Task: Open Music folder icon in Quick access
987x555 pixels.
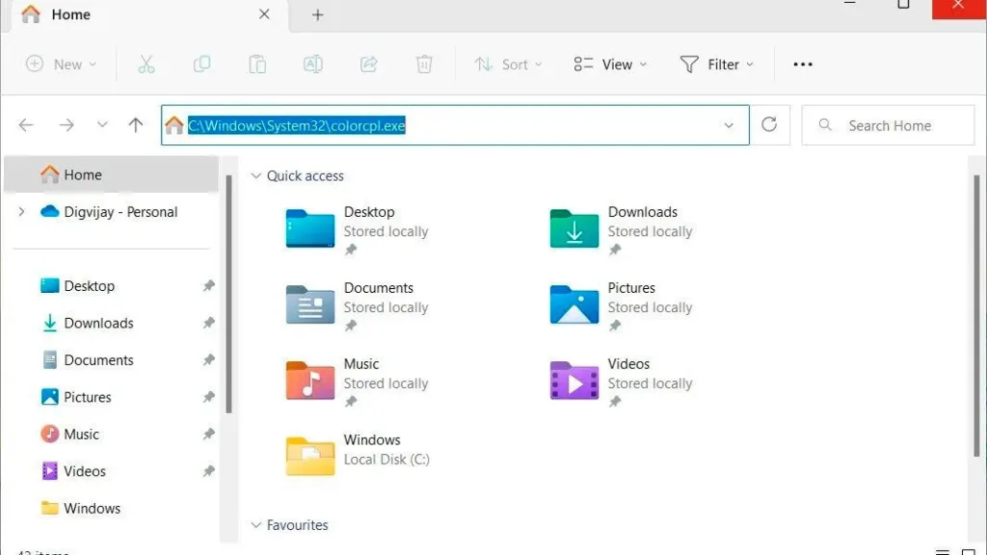Action: click(x=309, y=381)
